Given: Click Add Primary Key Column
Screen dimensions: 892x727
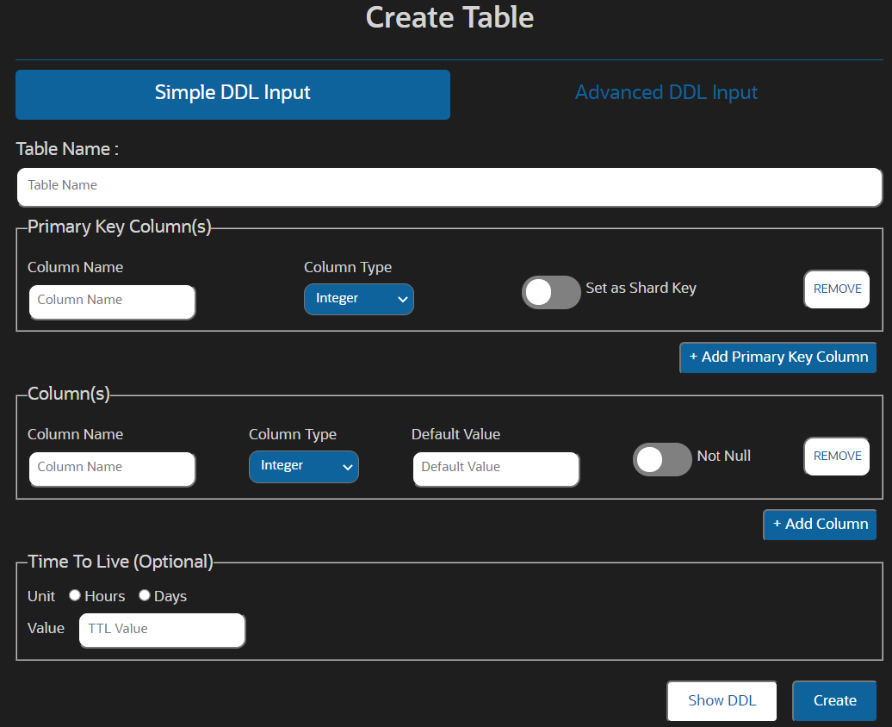Looking at the screenshot, I should (777, 357).
